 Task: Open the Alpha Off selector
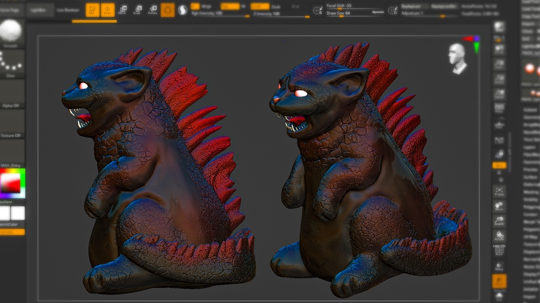pos(12,94)
